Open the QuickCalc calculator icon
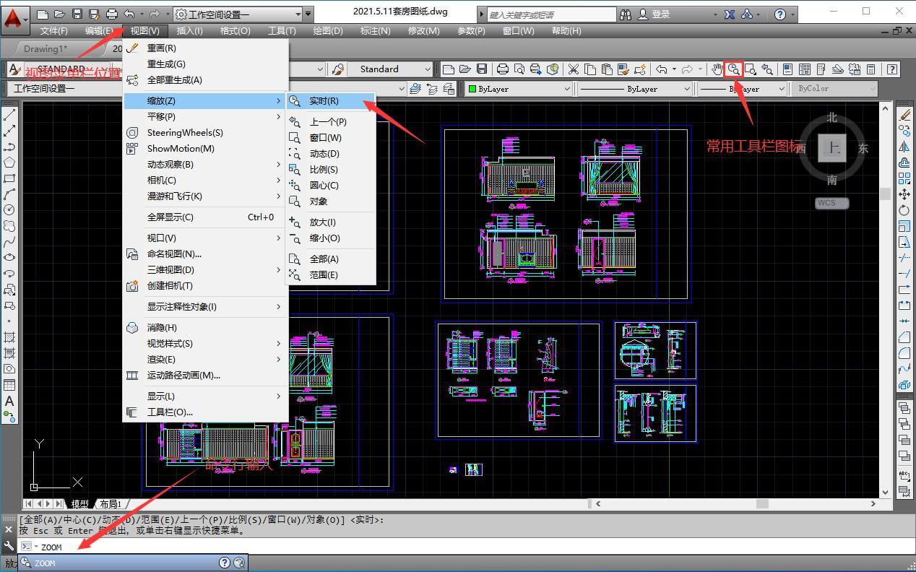 click(x=871, y=69)
